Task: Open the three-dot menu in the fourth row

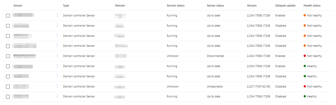Action: pyautogui.click(x=57, y=46)
